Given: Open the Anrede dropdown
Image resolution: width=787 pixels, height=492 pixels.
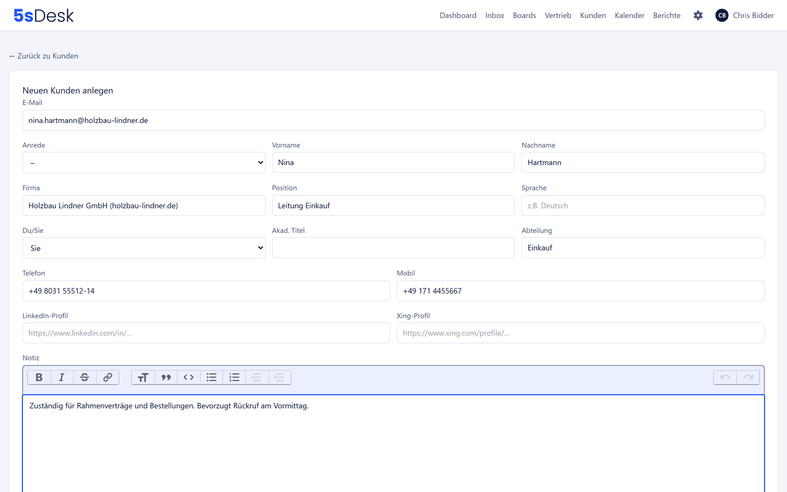Looking at the screenshot, I should [x=144, y=163].
